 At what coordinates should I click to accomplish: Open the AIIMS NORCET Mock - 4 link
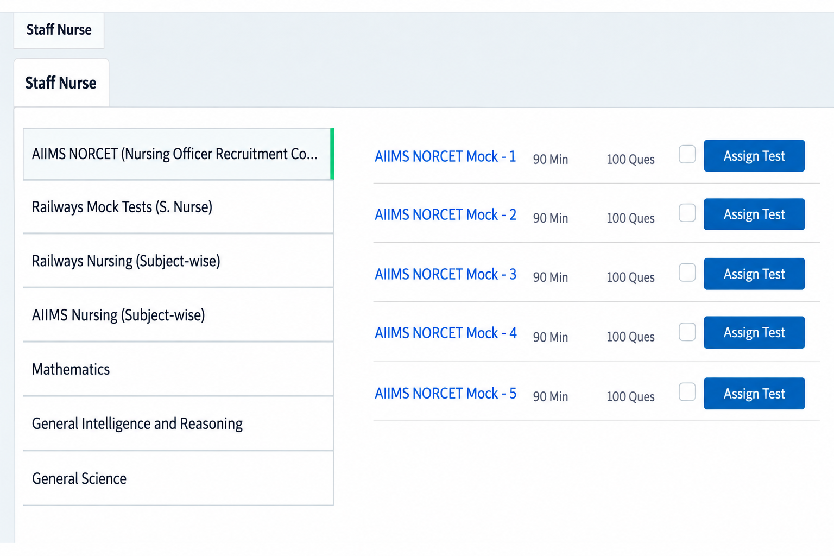click(x=445, y=333)
